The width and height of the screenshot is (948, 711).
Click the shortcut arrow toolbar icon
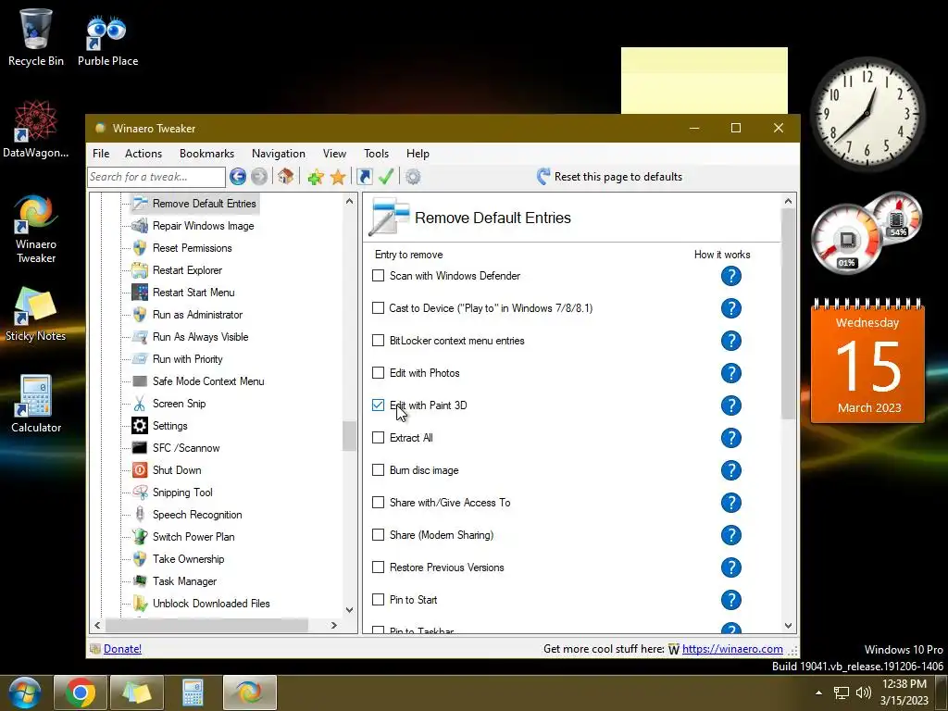[x=365, y=177]
